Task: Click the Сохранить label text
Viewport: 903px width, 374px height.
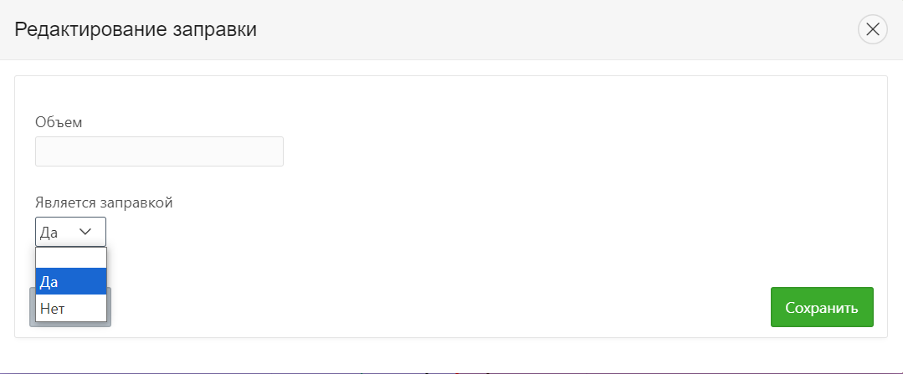Action: [x=821, y=308]
